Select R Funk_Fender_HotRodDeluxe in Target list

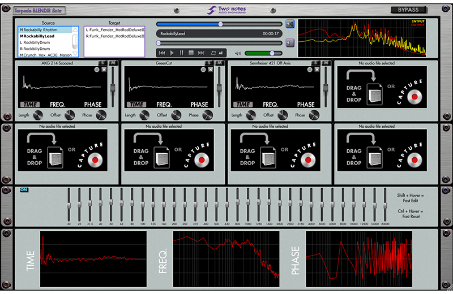coord(115,36)
